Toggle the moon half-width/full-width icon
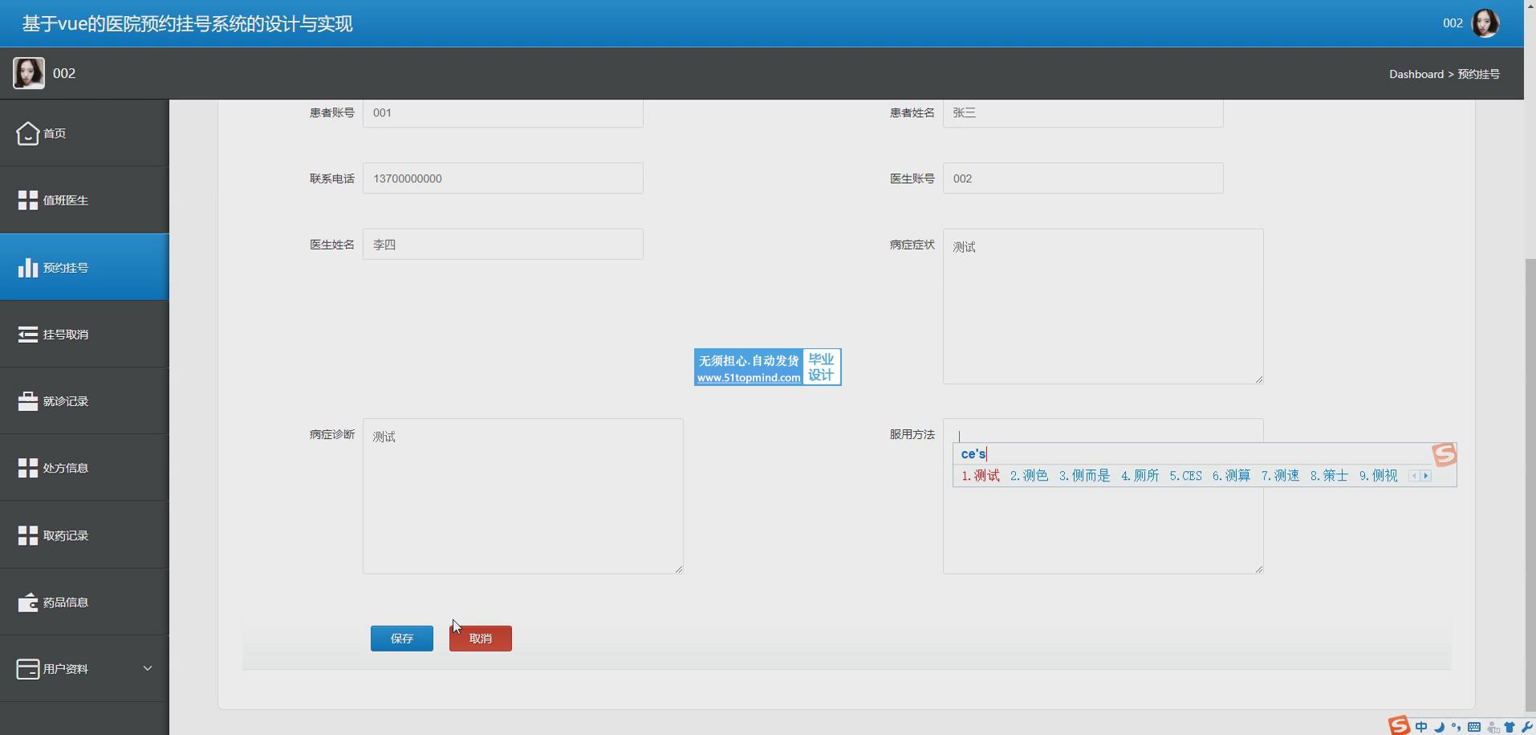The height and width of the screenshot is (735, 1536). pyautogui.click(x=1439, y=727)
